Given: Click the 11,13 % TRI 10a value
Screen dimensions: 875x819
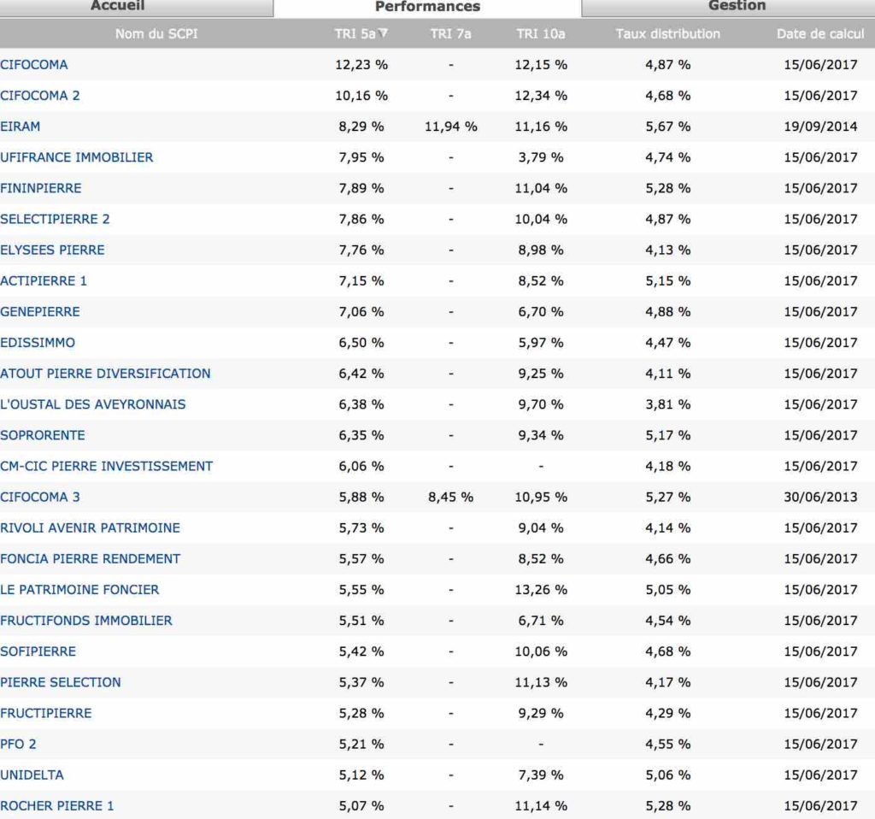Looking at the screenshot, I should (x=541, y=682).
